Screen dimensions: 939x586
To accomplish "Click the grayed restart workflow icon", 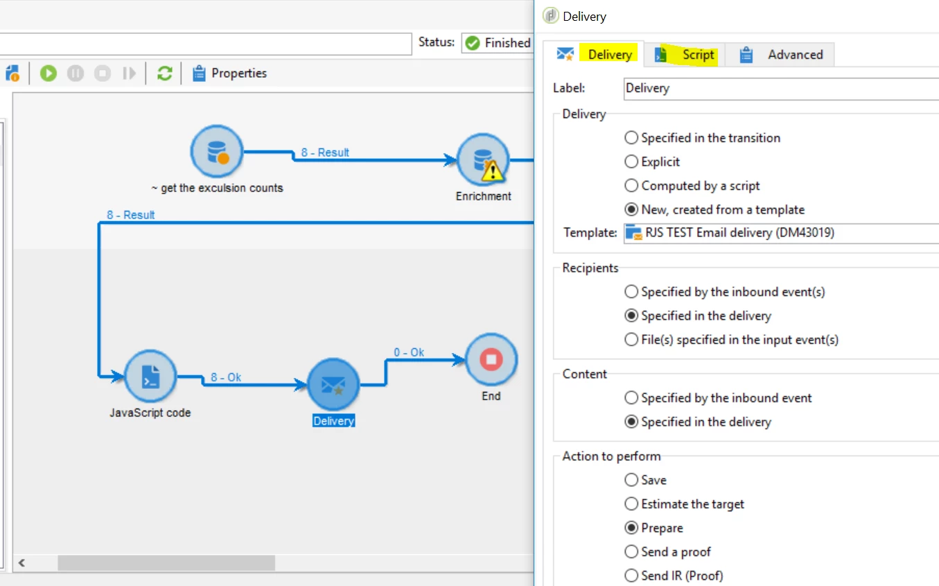I will point(129,73).
